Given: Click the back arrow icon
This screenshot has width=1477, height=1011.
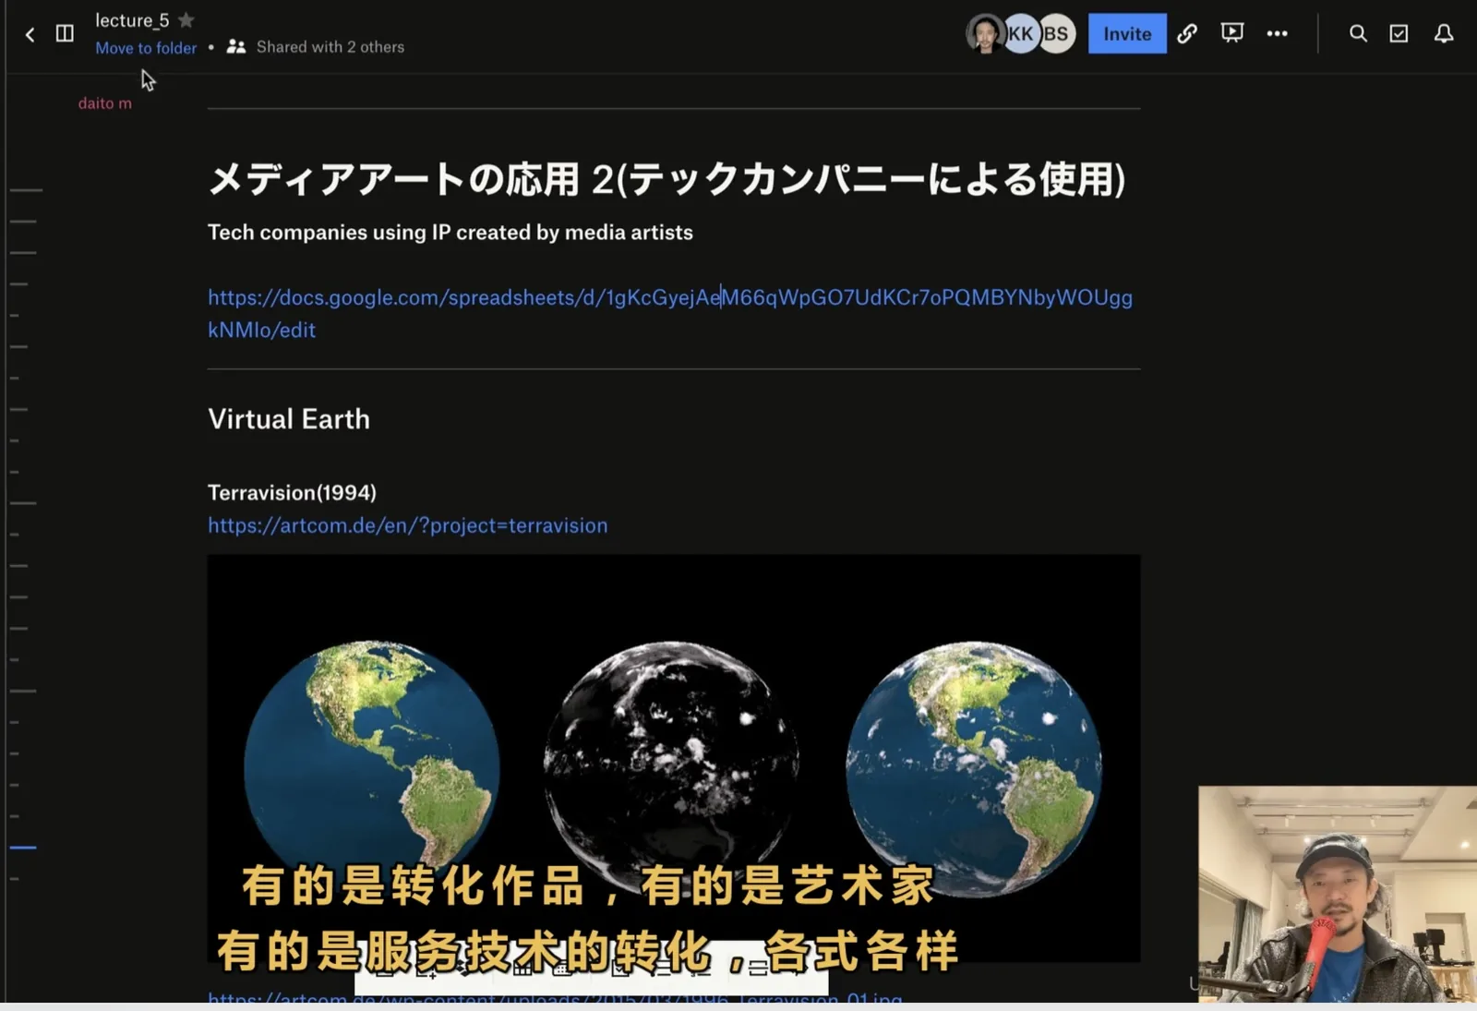Looking at the screenshot, I should tap(30, 34).
